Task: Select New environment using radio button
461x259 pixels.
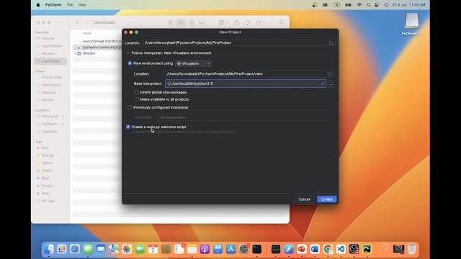Action: tap(130, 63)
